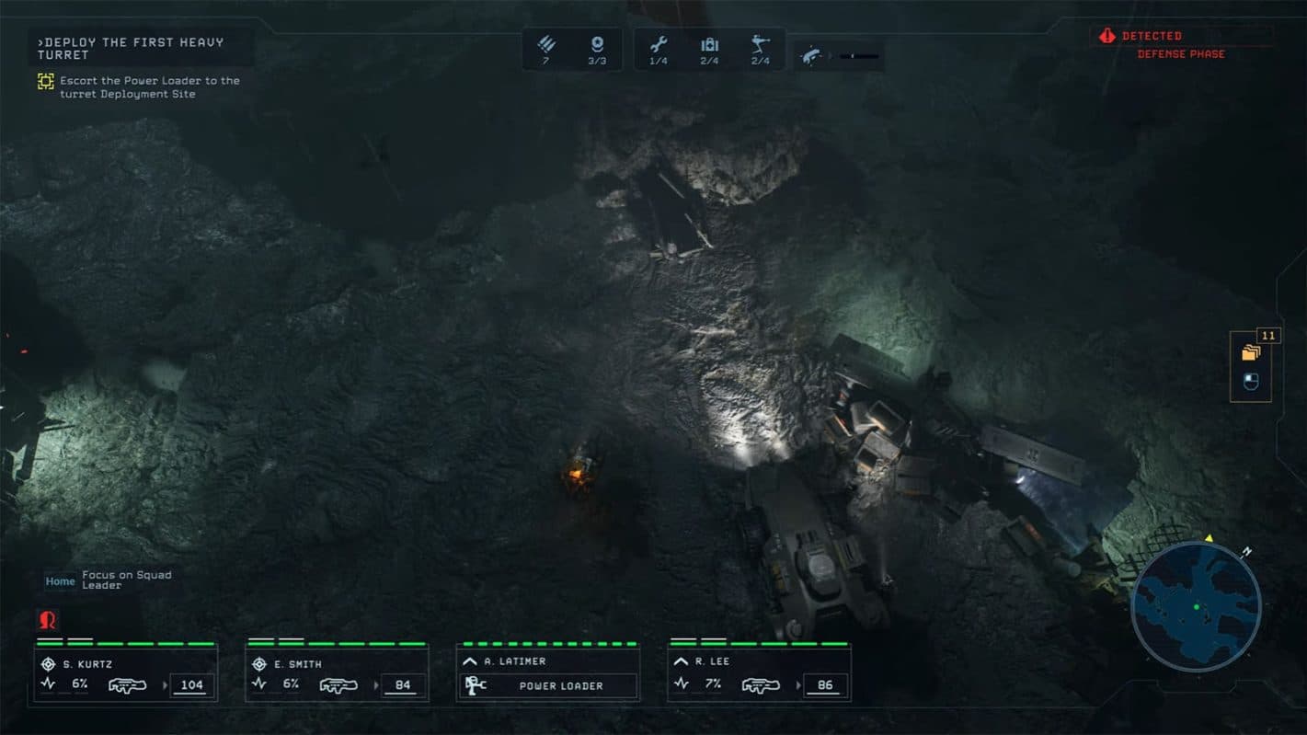Click R. Lee's rank chevron icon
Image resolution: width=1307 pixels, height=735 pixels.
pos(681,661)
